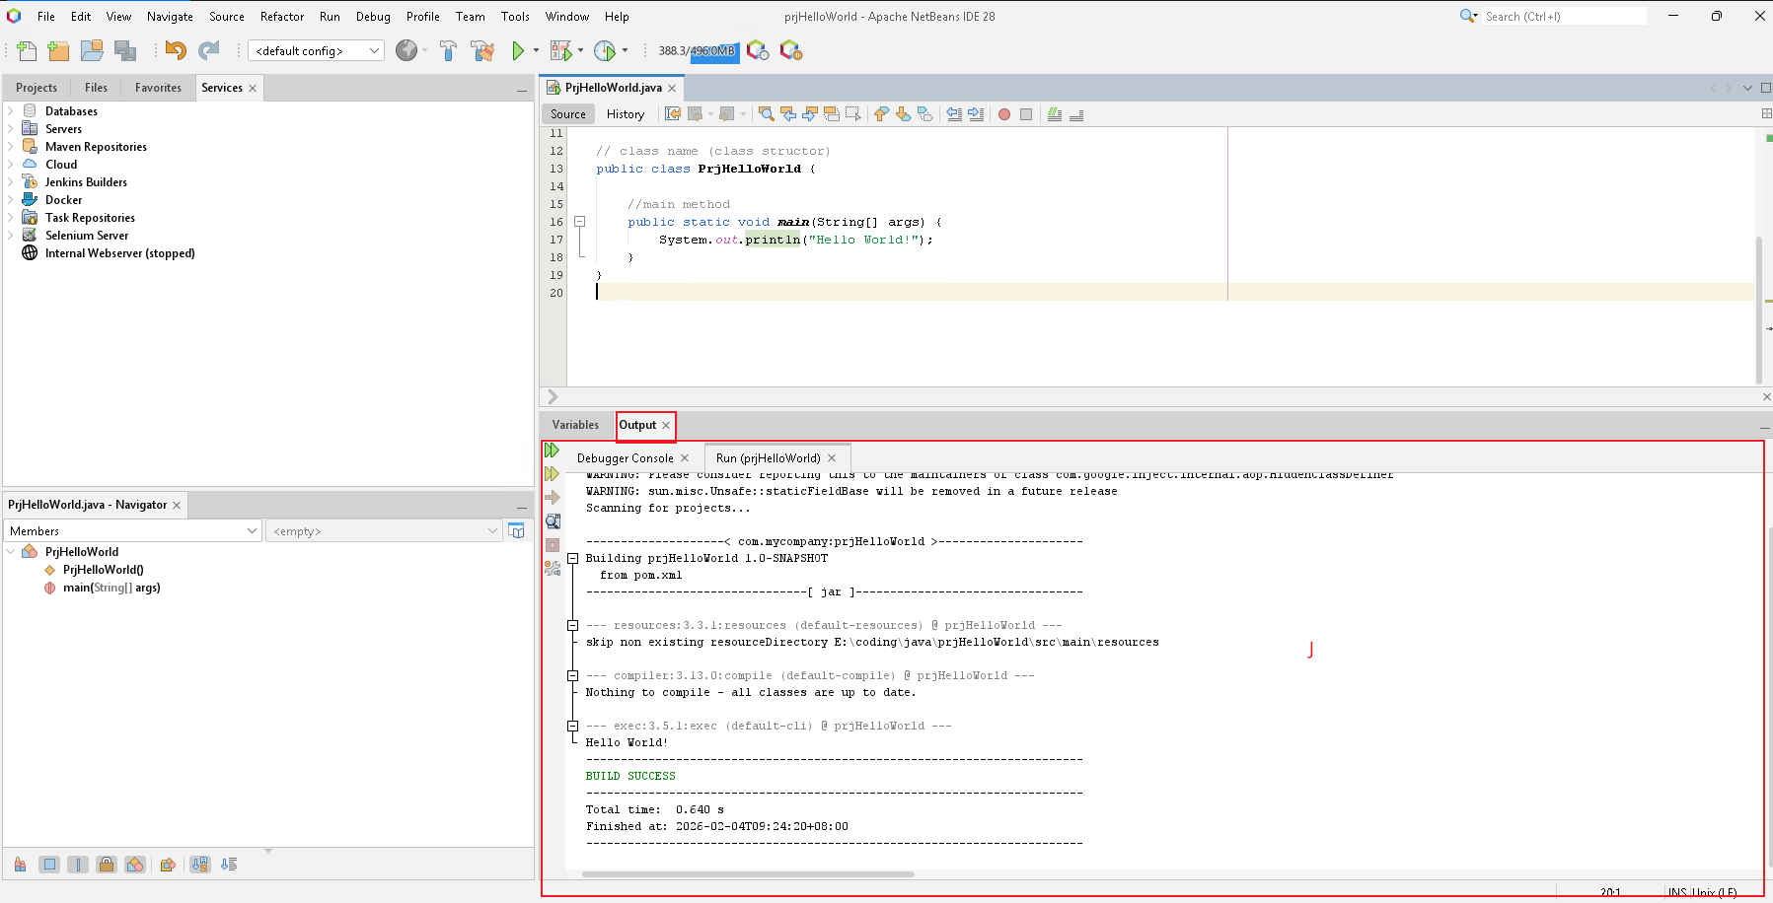This screenshot has width=1773, height=903.
Task: Click Uncomment lines icon in editor toolbar
Action: [x=1076, y=114]
